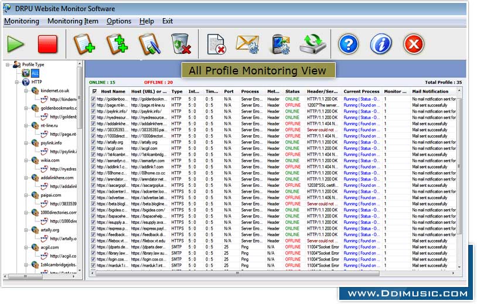Uncheck the https://login.cos... row checkbox
Screen dimensions: 477x304
[x=93, y=259]
